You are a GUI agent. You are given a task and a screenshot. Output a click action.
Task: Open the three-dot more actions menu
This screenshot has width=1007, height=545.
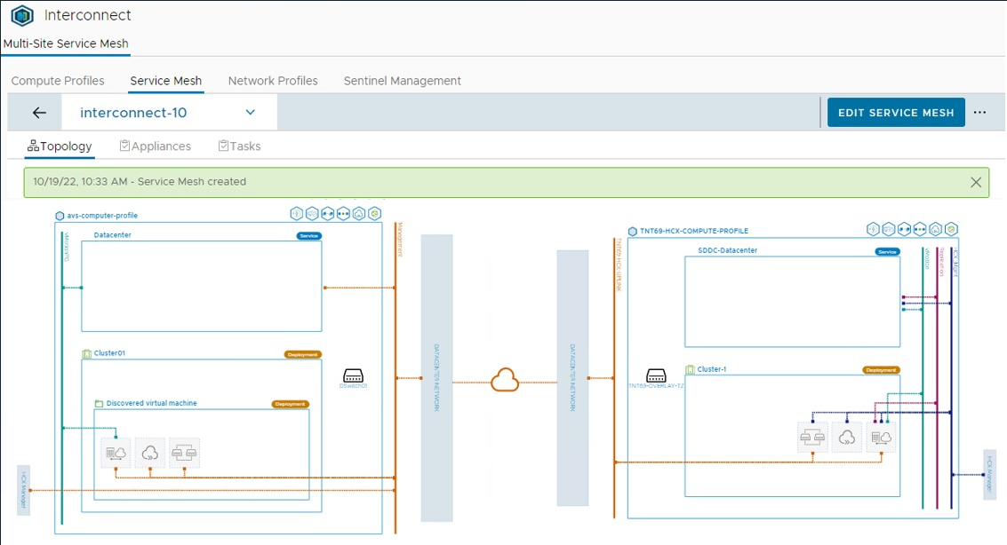pyautogui.click(x=979, y=112)
